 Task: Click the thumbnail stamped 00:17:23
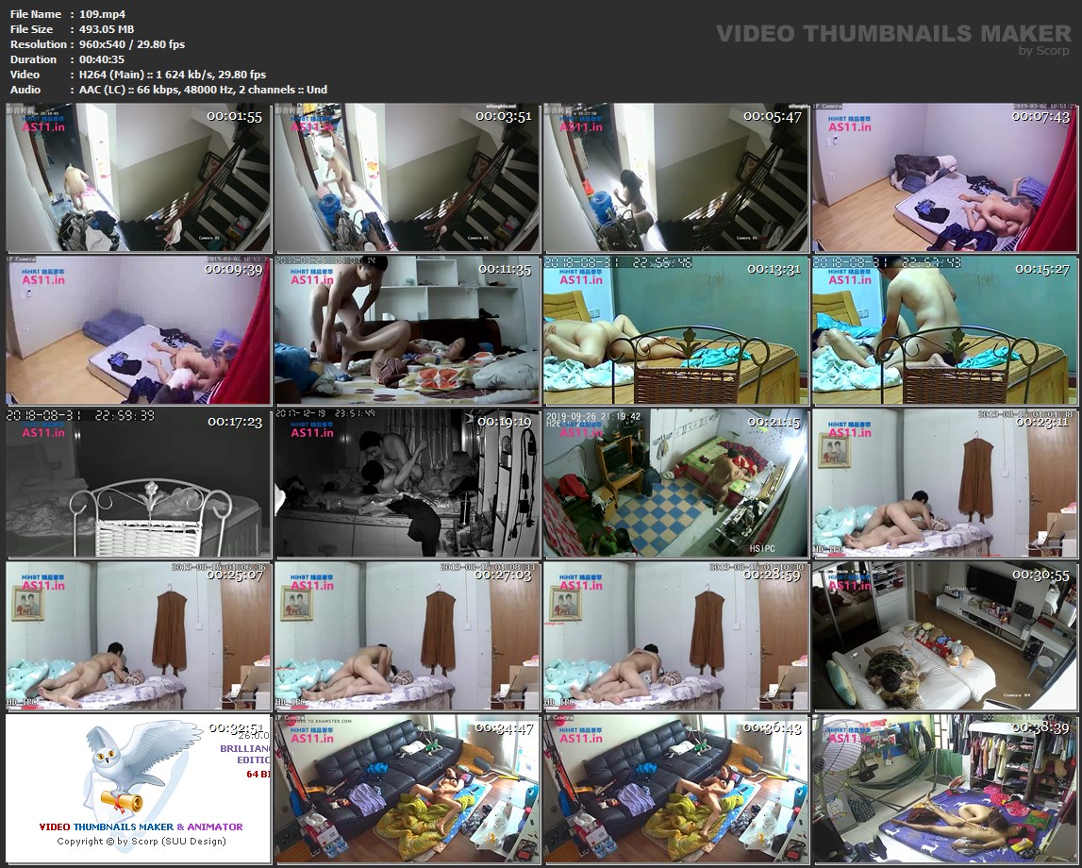[139, 483]
